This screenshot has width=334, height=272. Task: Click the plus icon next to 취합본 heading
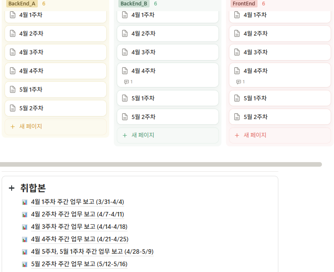coord(12,188)
